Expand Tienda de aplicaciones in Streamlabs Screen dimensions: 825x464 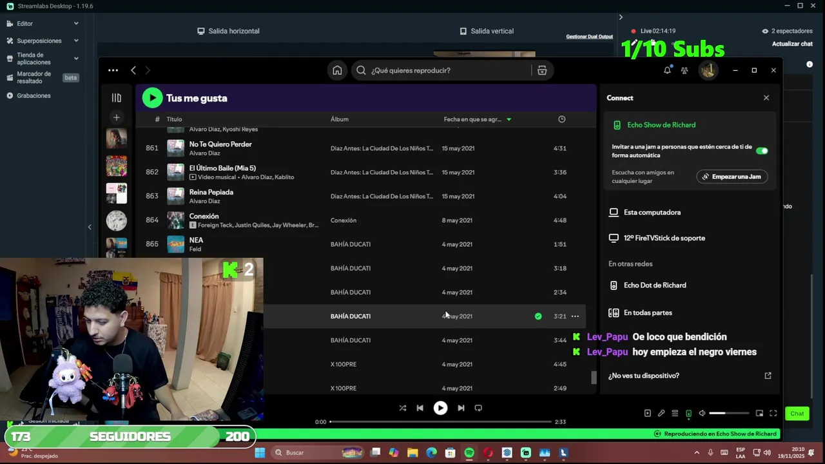point(43,59)
